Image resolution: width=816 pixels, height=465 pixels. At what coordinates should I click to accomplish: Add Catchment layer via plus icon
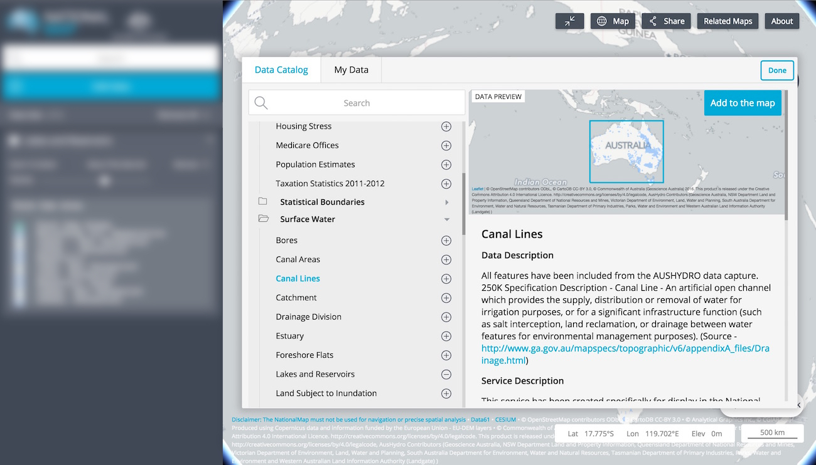click(x=446, y=298)
